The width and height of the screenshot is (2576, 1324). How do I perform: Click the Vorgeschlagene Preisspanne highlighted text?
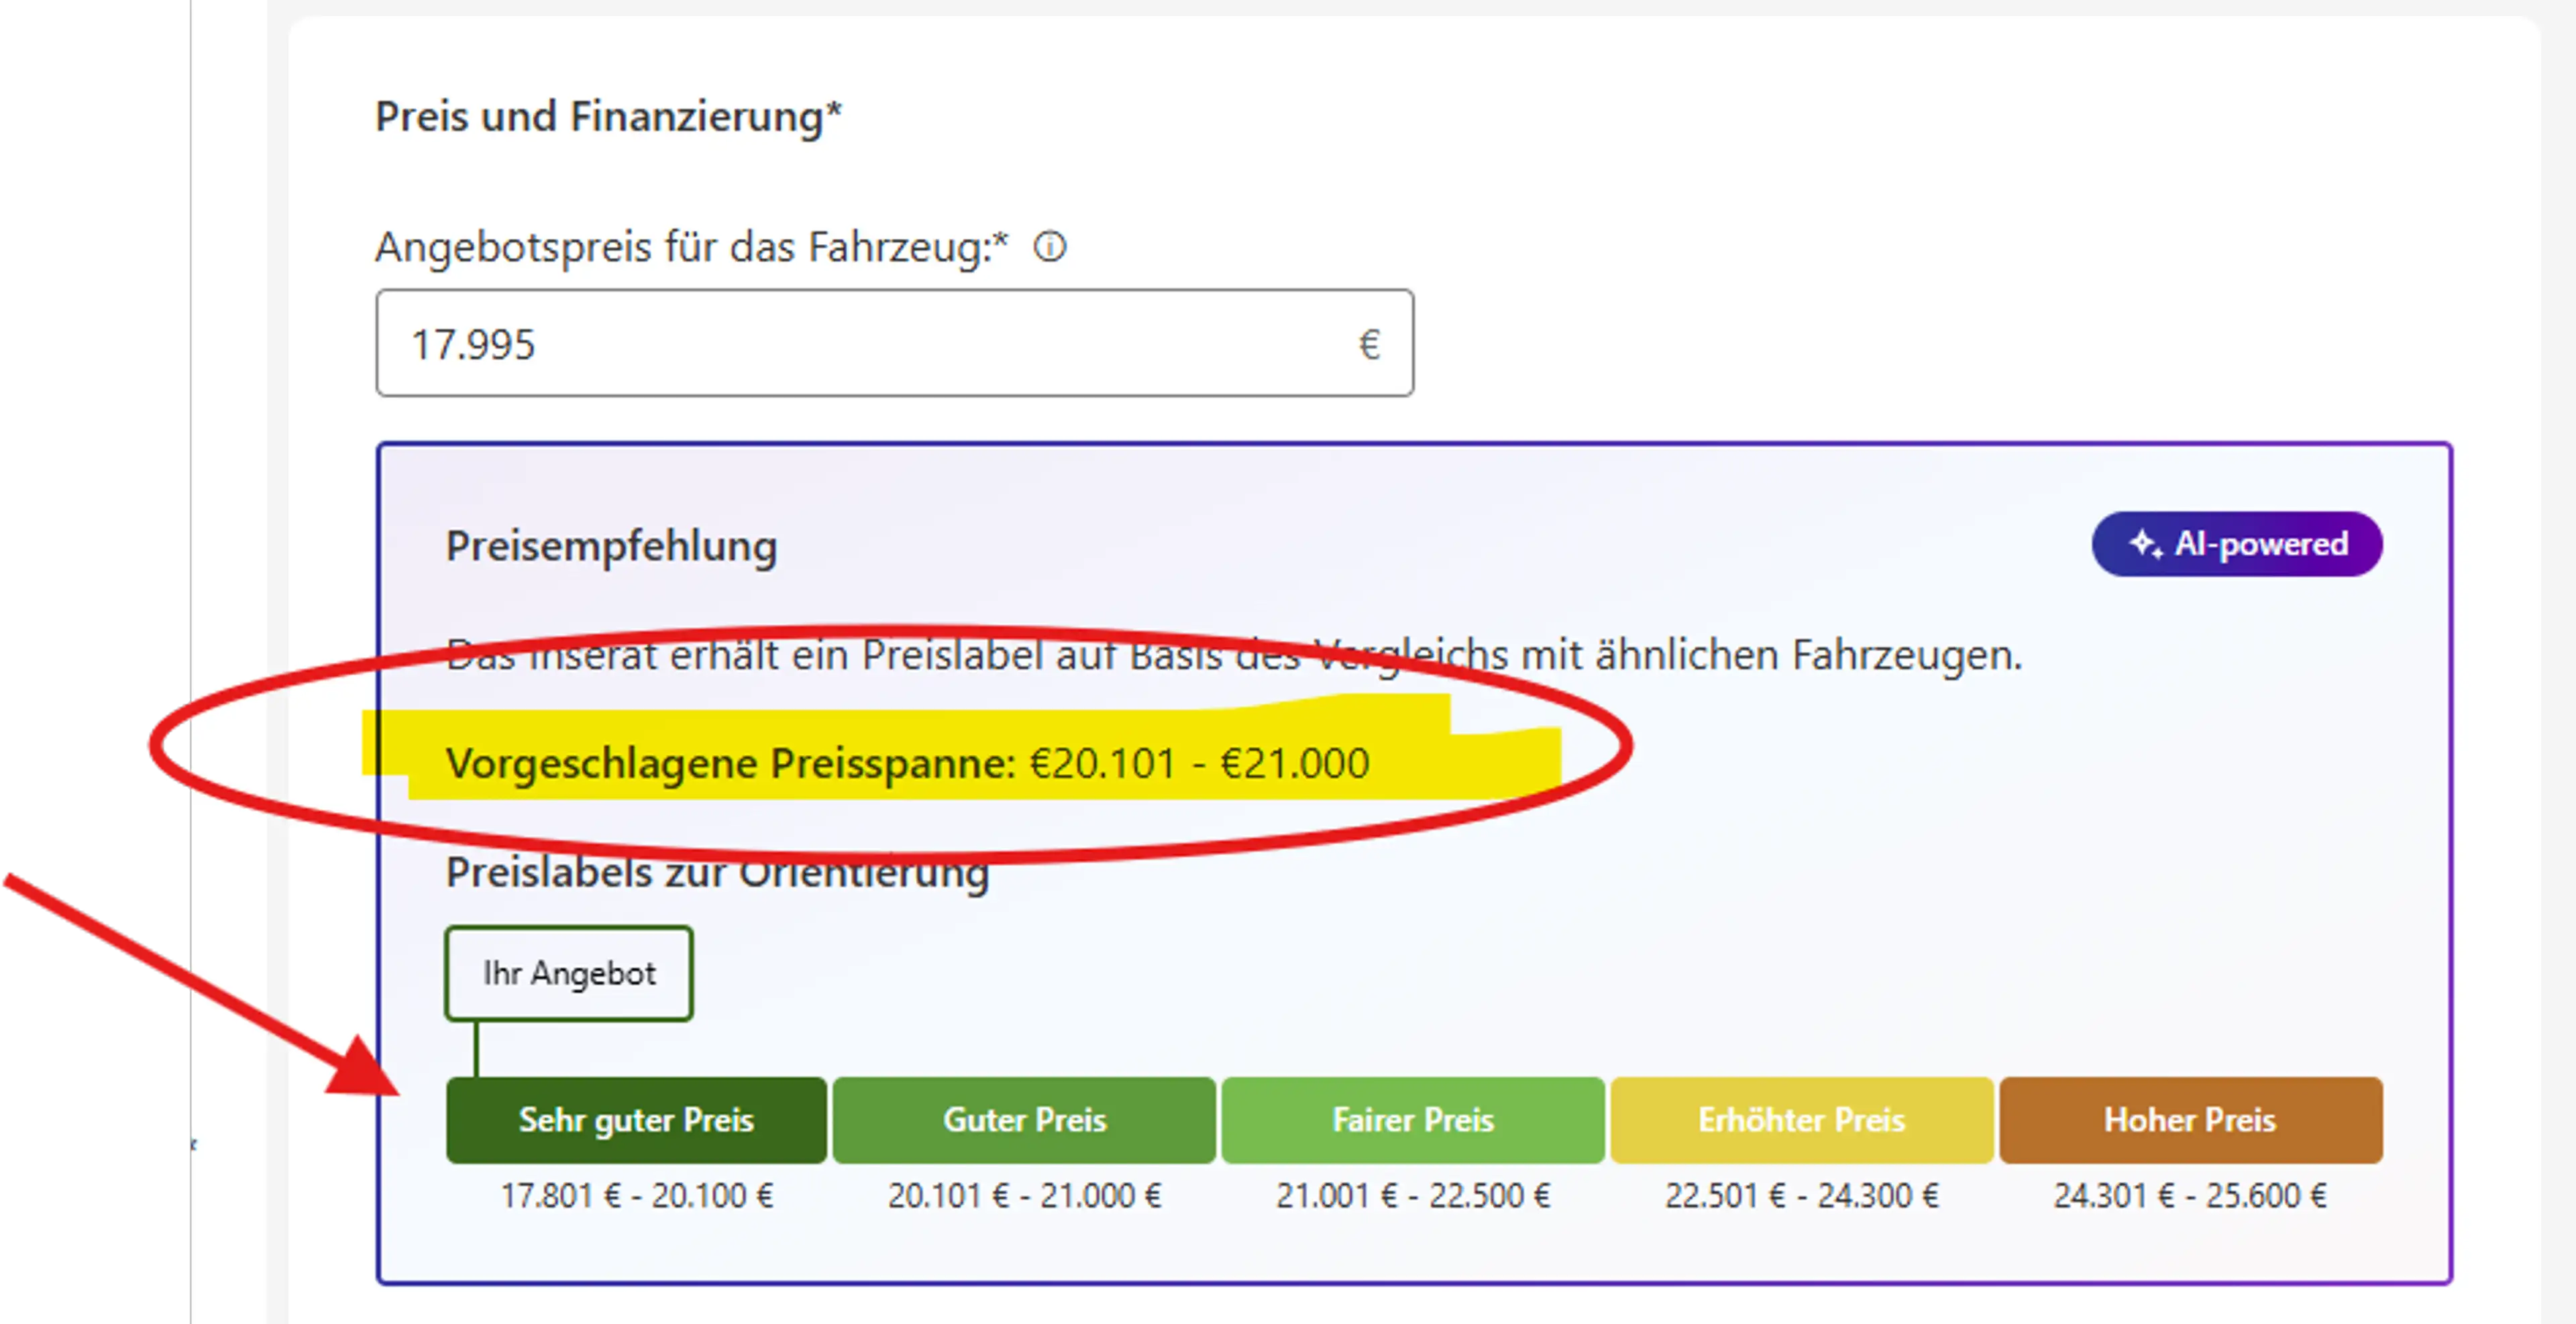tap(907, 763)
